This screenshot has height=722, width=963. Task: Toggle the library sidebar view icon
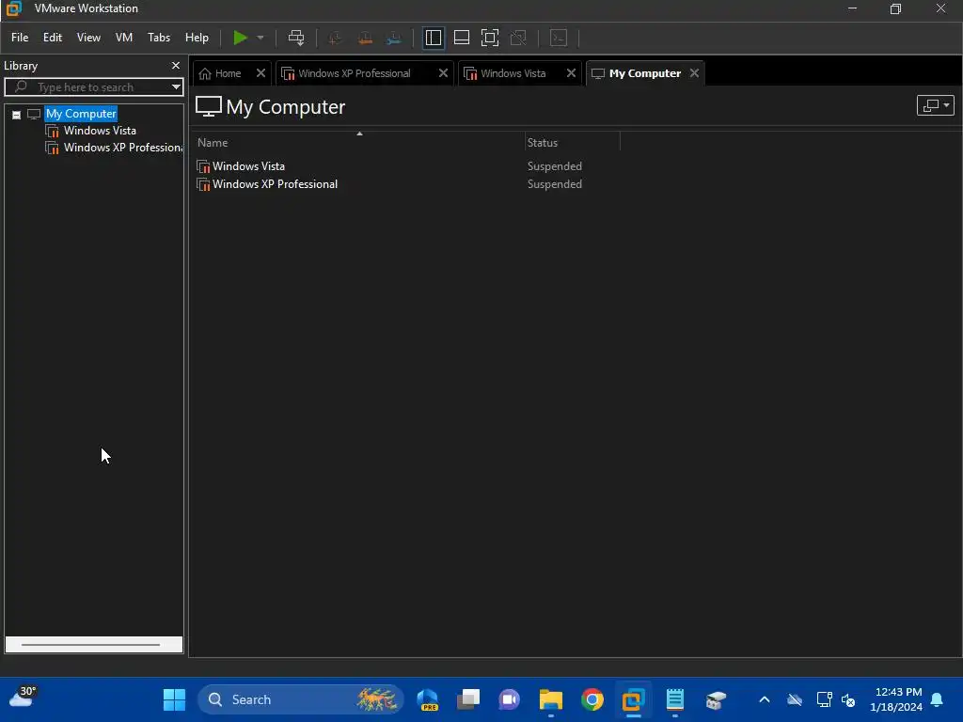(x=433, y=38)
